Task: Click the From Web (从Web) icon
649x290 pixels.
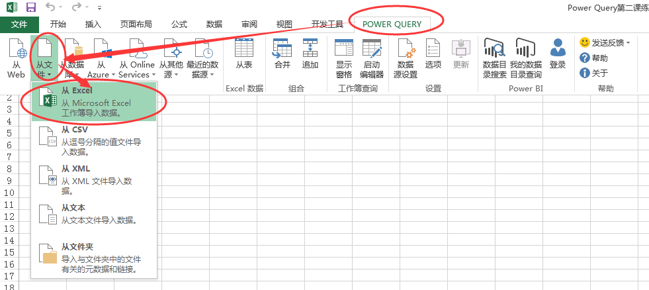Action: pos(17,59)
